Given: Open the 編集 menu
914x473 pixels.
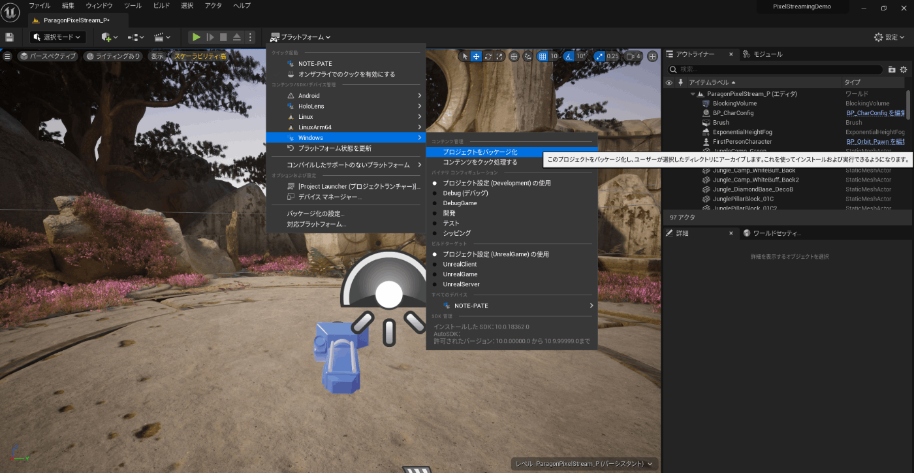Looking at the screenshot, I should pyautogui.click(x=68, y=5).
